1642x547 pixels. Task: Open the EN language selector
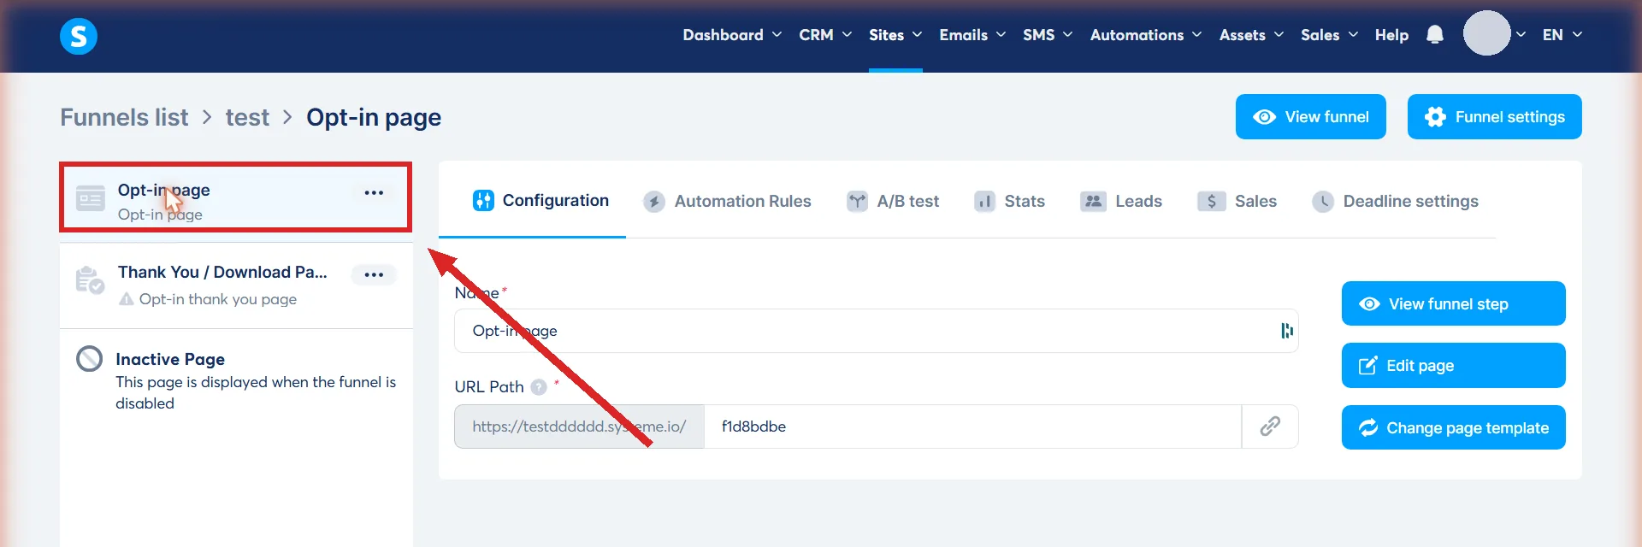tap(1562, 35)
